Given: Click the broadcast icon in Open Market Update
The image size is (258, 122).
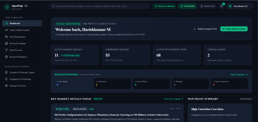Looking at the screenshot, I should [x=223, y=29].
